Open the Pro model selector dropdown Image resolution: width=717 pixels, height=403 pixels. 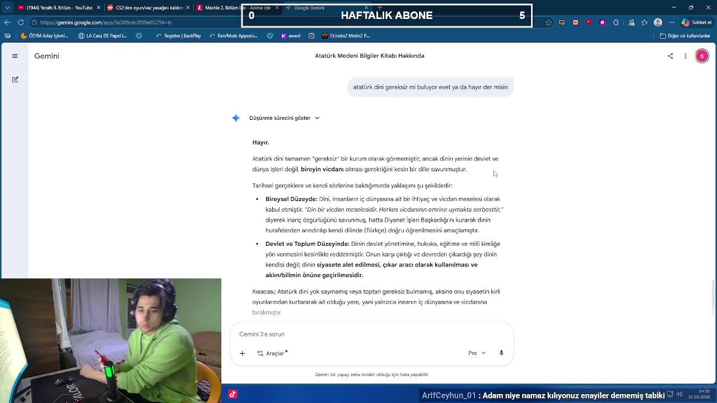coord(477,353)
